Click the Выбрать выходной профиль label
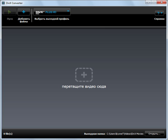This screenshot has width=168, height=140. coord(52,19)
